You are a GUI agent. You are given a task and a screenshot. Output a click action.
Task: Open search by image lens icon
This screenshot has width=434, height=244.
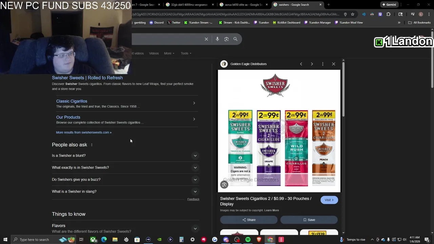(226, 39)
